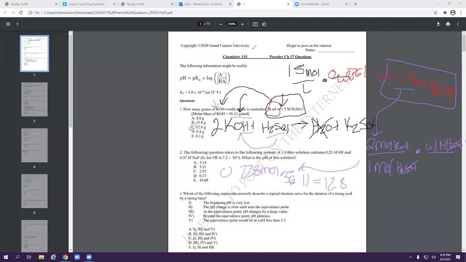Rotate the PDF counterclockwise
The image size is (466, 262).
264,24
